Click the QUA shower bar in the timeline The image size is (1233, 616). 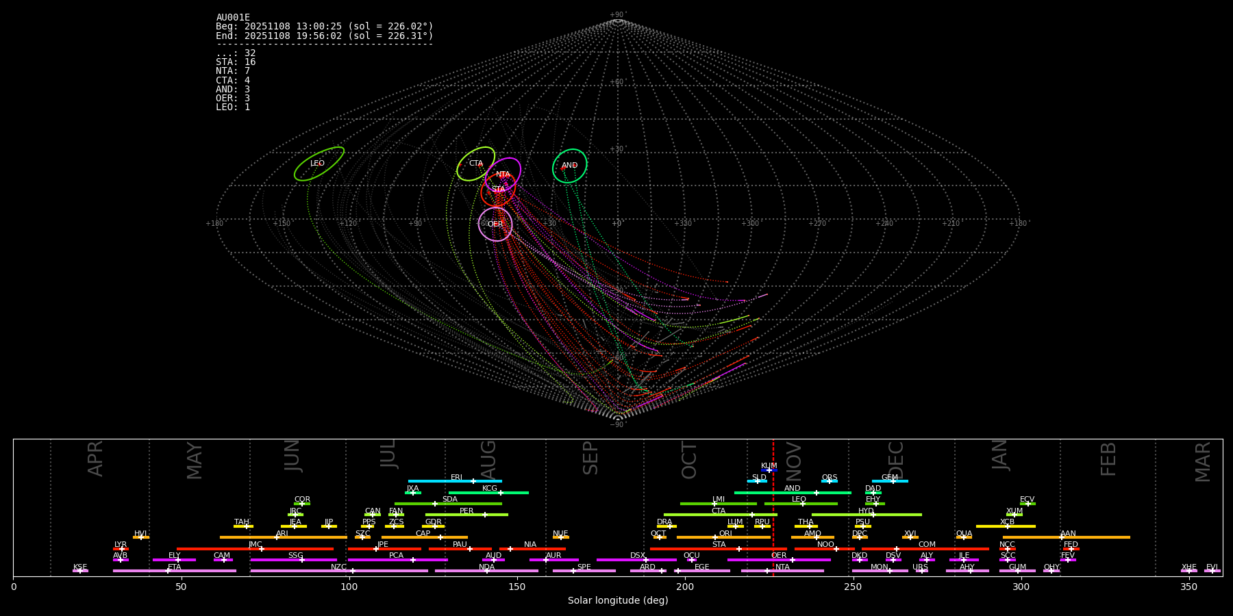coord(964,537)
